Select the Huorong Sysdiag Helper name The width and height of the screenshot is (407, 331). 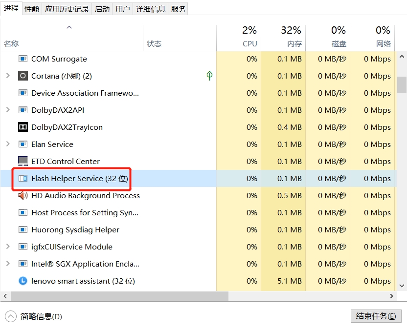(x=75, y=230)
